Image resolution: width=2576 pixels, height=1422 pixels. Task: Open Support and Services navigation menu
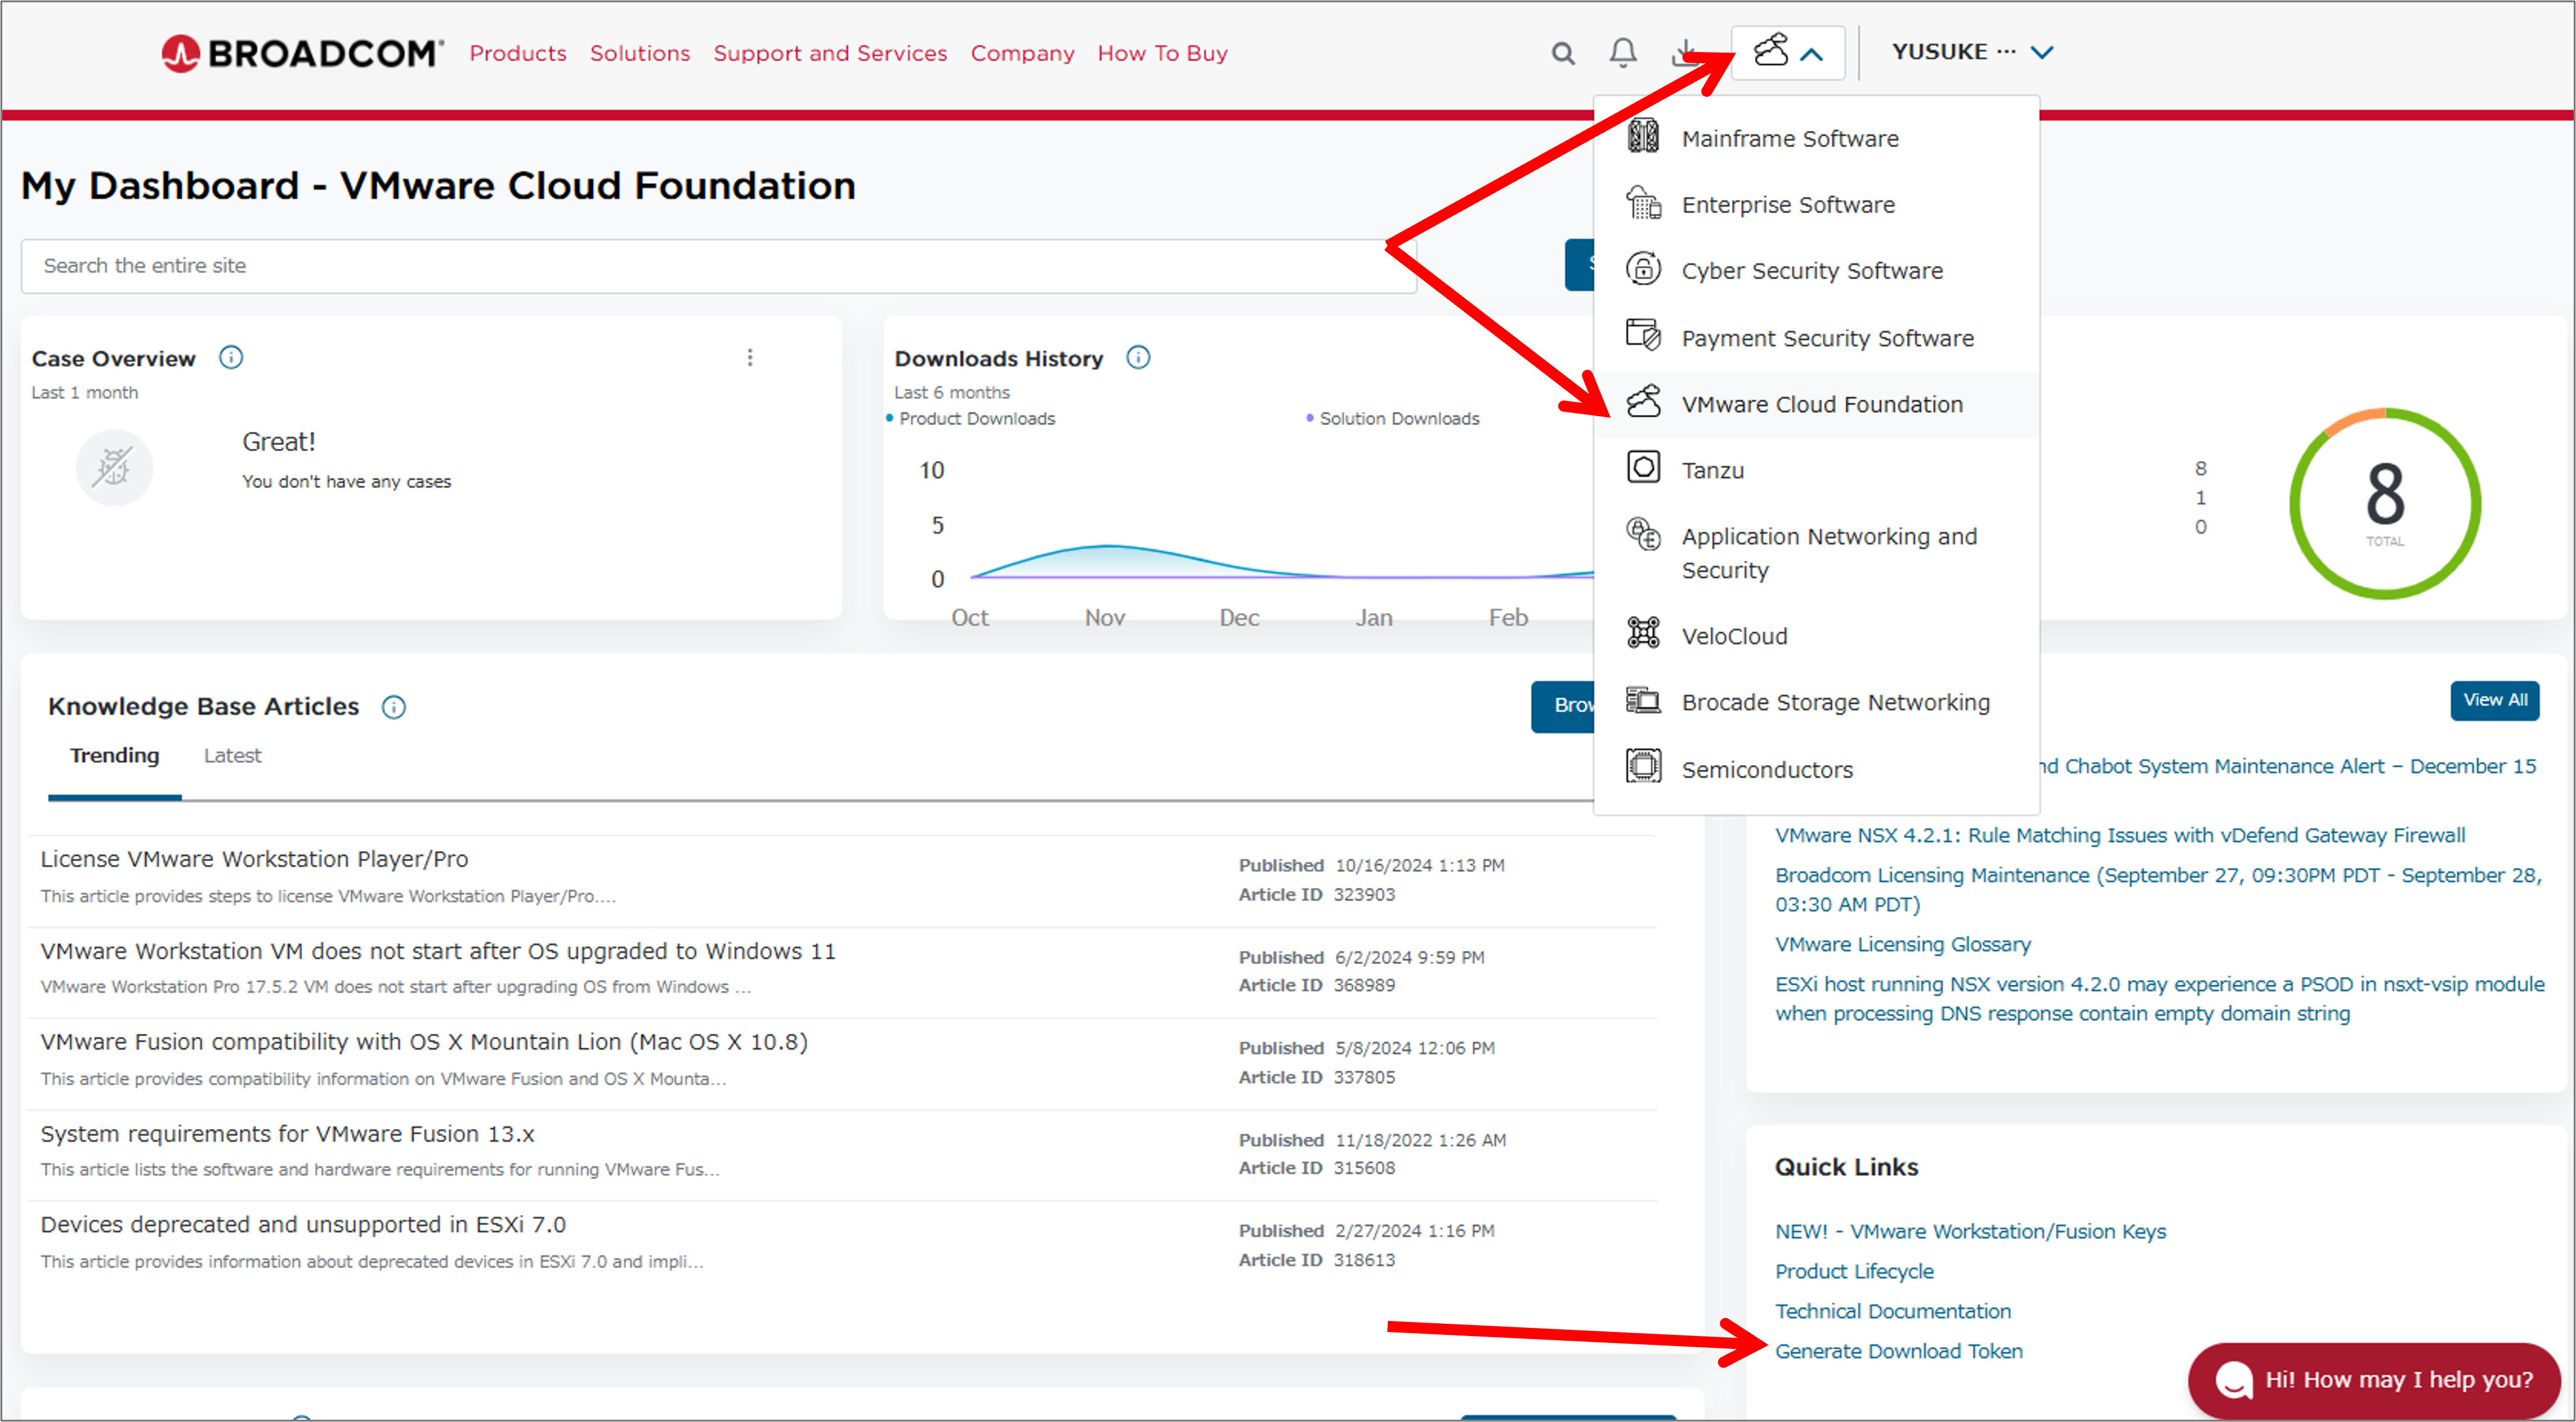(830, 53)
